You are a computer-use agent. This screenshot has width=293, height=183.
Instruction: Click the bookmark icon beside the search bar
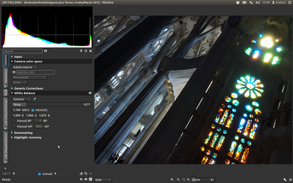[81, 51]
